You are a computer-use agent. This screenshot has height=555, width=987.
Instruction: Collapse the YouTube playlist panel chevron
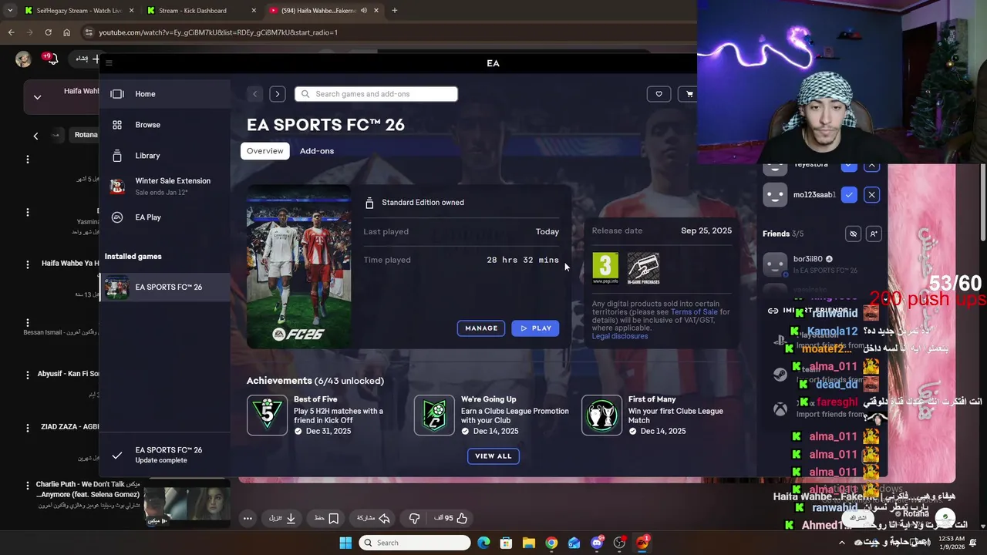37,97
